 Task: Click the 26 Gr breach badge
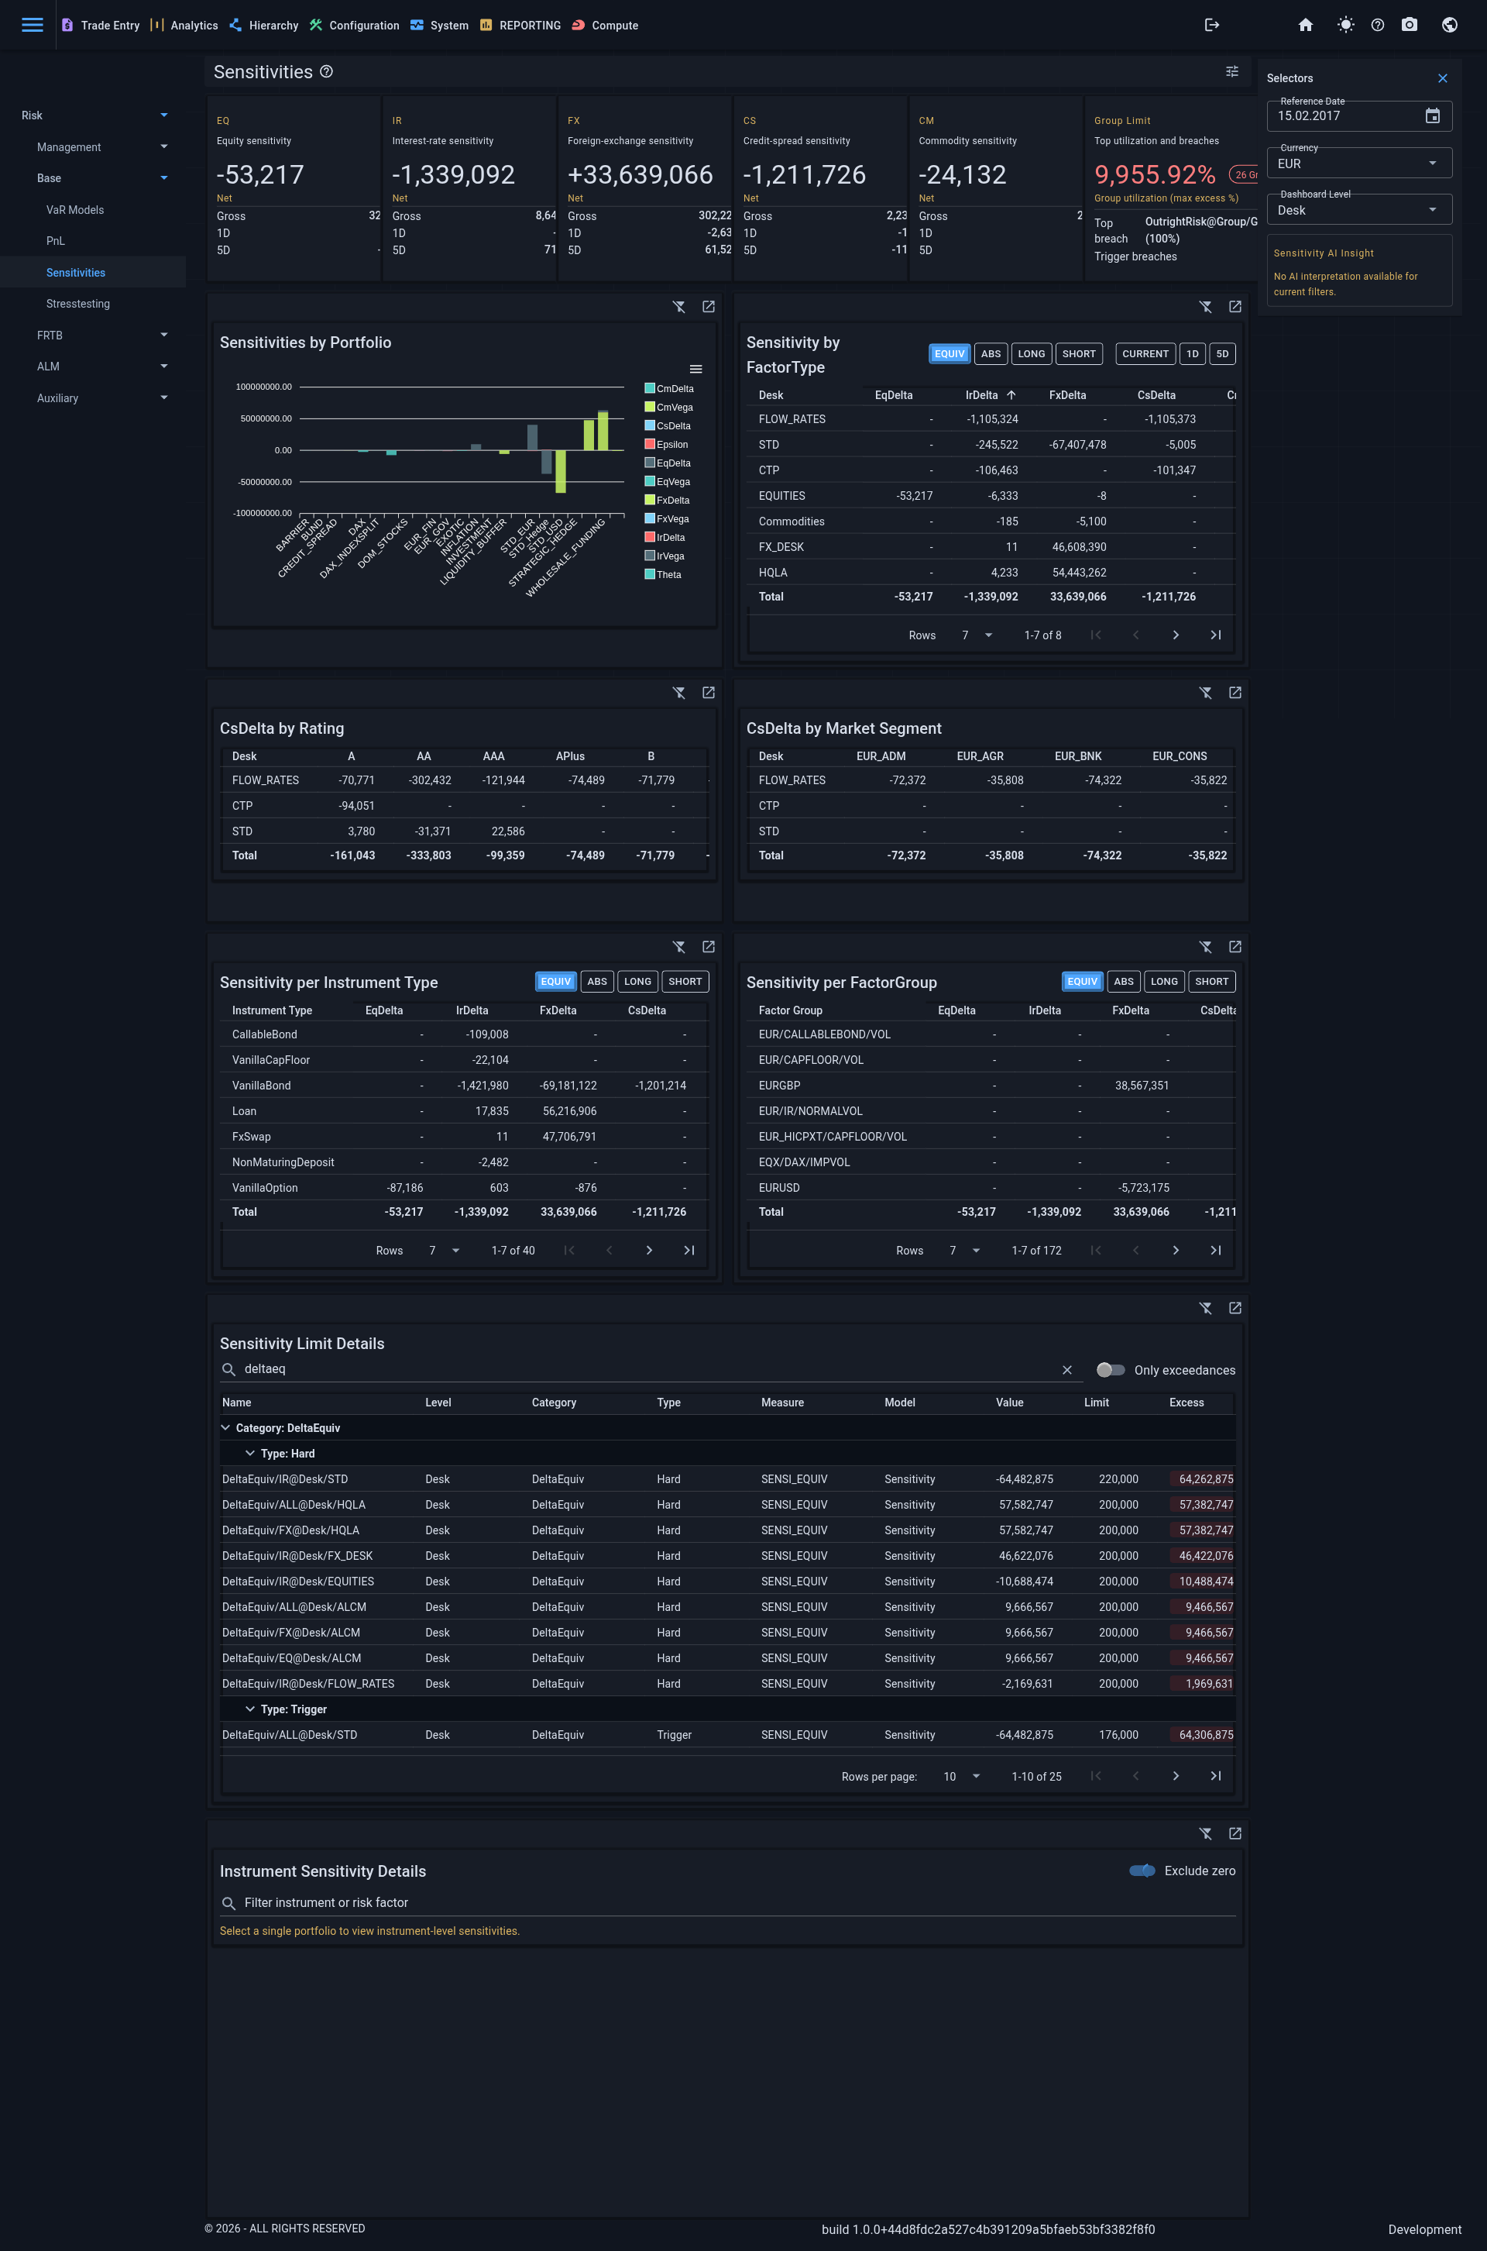point(1245,174)
